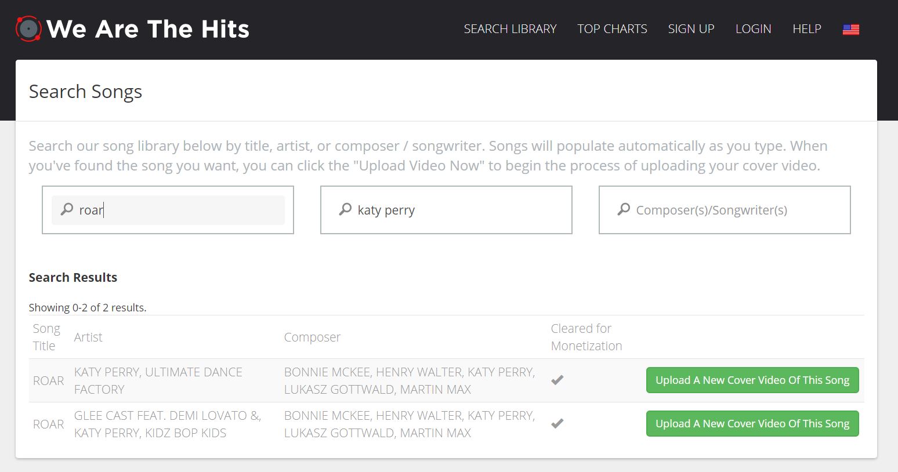
Task: Click magnifier icon in song title field
Action: (67, 209)
